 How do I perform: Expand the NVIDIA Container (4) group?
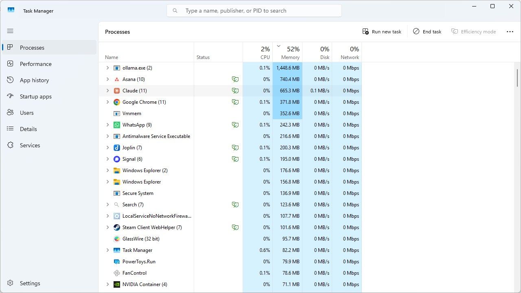(107, 284)
